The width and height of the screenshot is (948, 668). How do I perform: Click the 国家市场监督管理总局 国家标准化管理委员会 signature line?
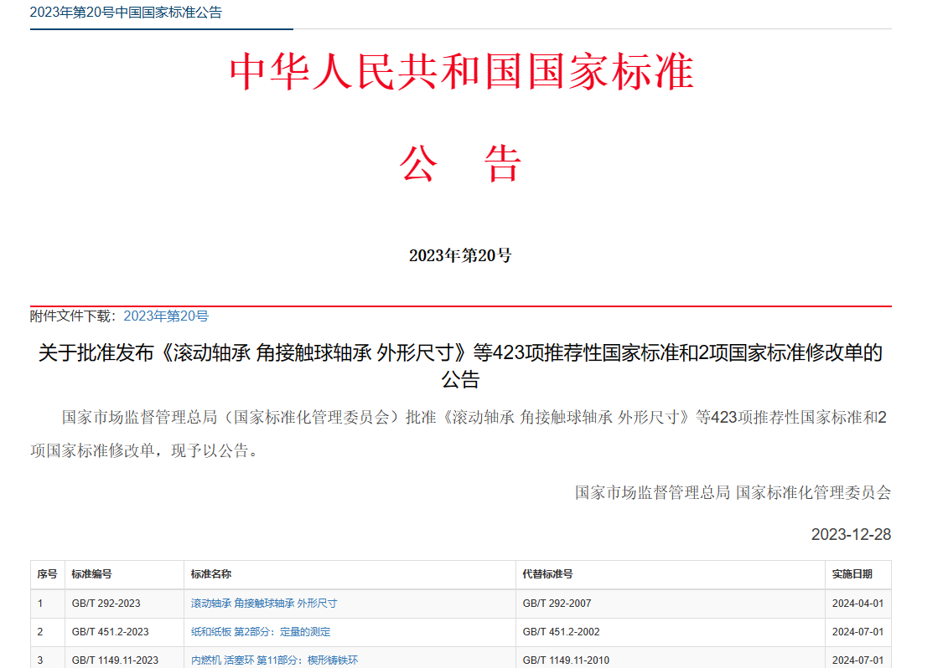coord(733,492)
